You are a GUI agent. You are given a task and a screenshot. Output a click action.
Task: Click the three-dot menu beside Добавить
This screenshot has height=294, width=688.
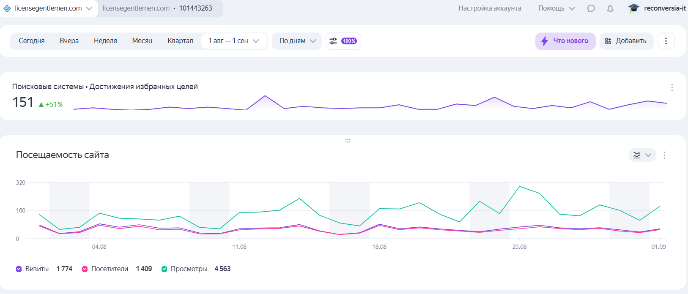pos(666,41)
